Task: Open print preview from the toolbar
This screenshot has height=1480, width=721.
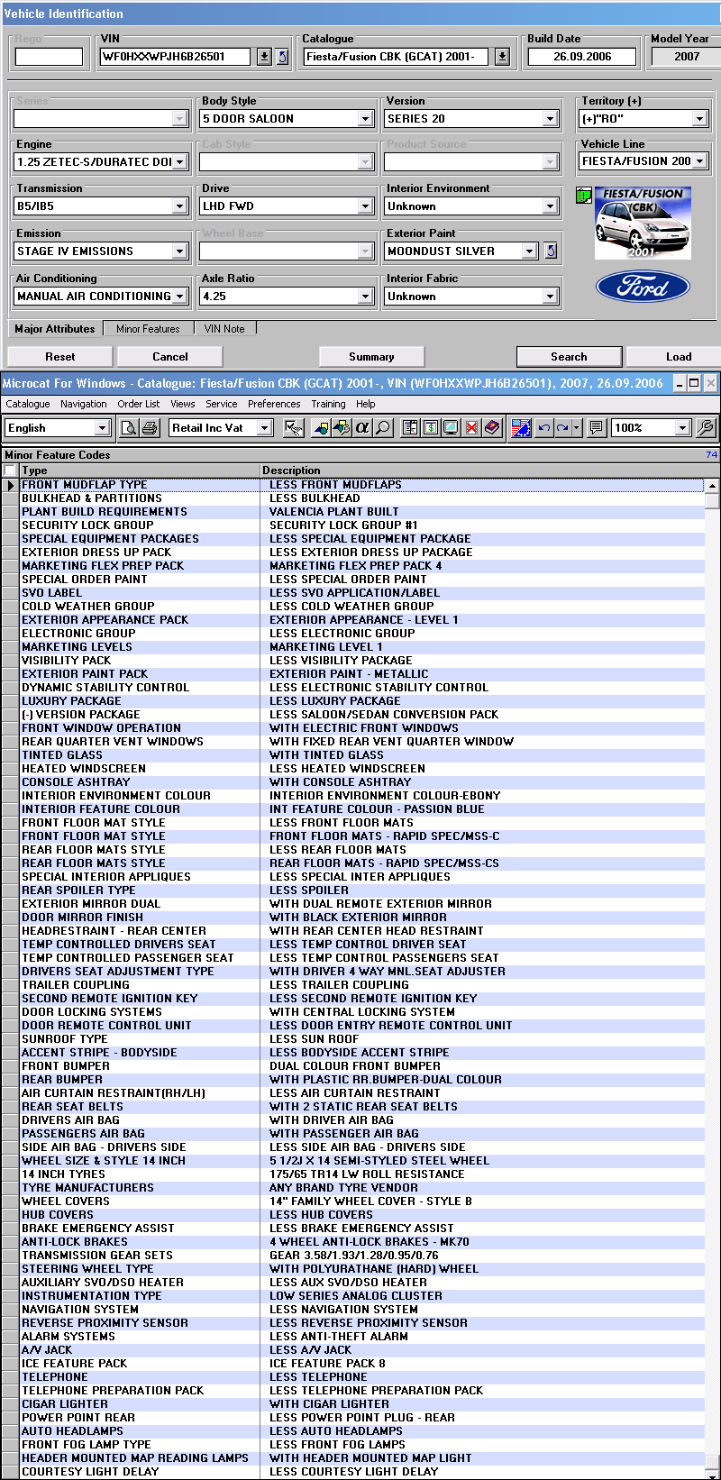Action: point(129,428)
